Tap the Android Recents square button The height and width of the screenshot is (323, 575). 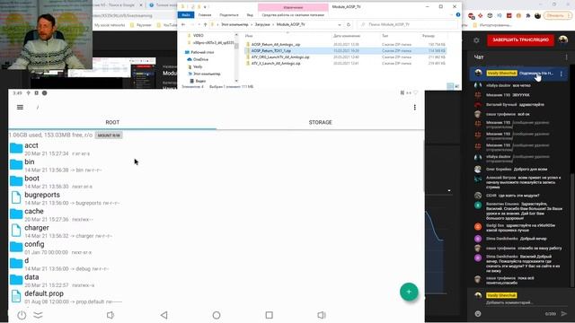coord(270,315)
